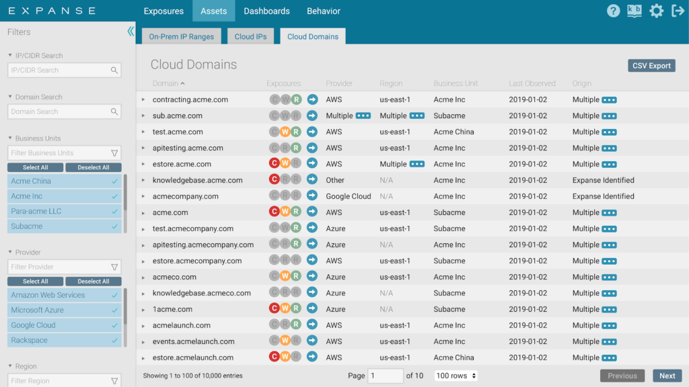Expand the acmecompany.com row
The width and height of the screenshot is (689, 387).
(143, 196)
